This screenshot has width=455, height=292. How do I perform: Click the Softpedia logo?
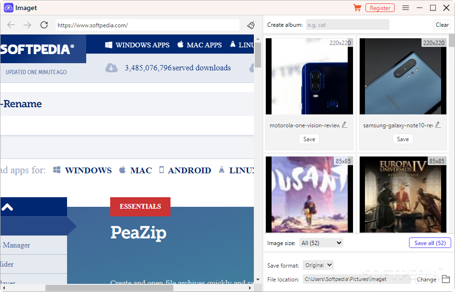pos(37,49)
